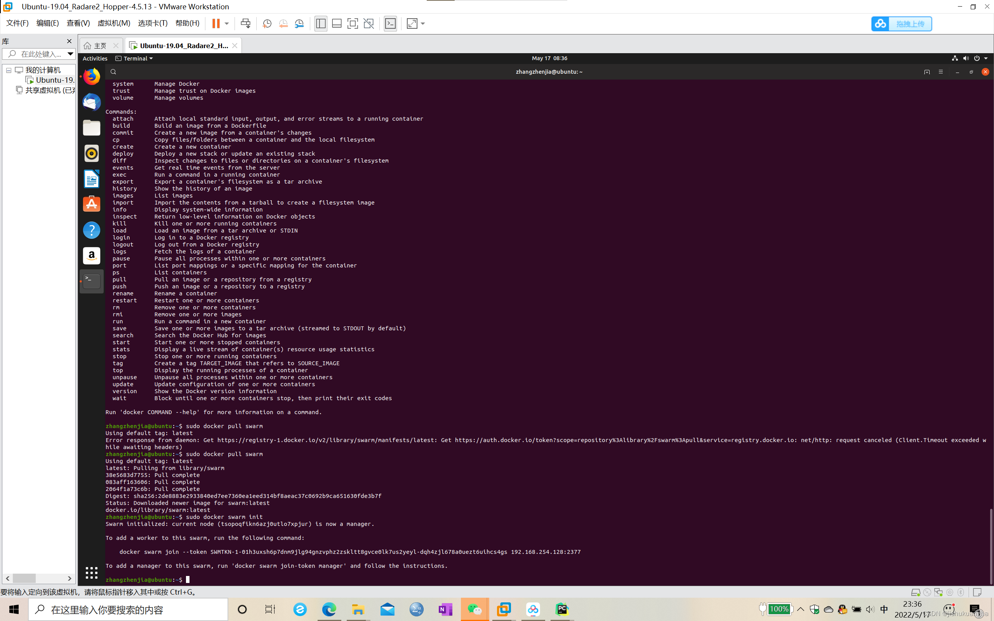Select 共享虚拟机 in library tree
Screen dimensions: 994x621
tap(45, 90)
